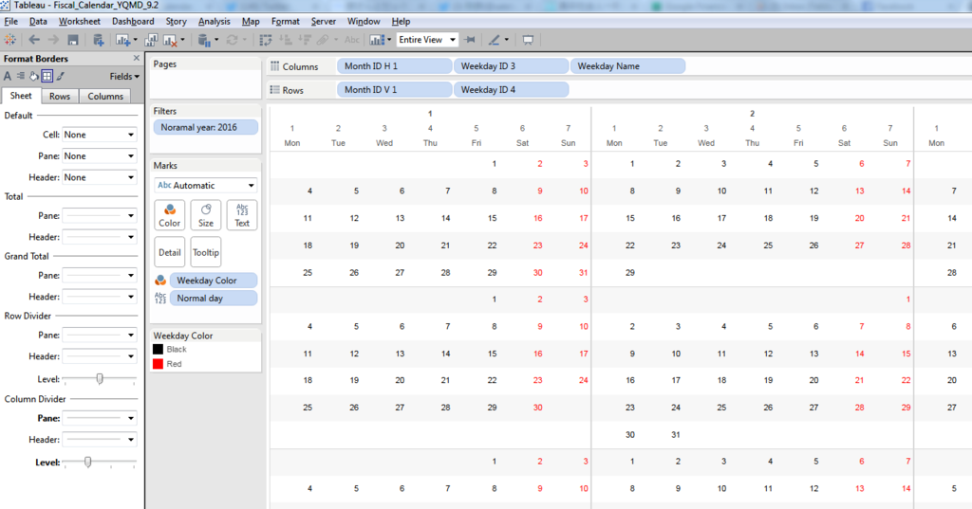Open the Grand Total Header line dropdown
Screen dimensions: 972x509
tap(99, 297)
